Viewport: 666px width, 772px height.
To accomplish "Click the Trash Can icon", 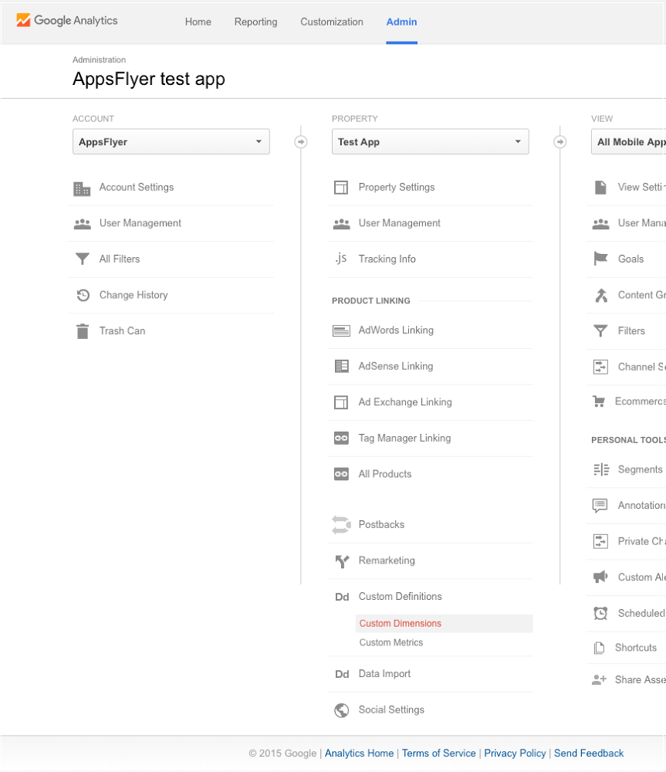I will (x=83, y=331).
